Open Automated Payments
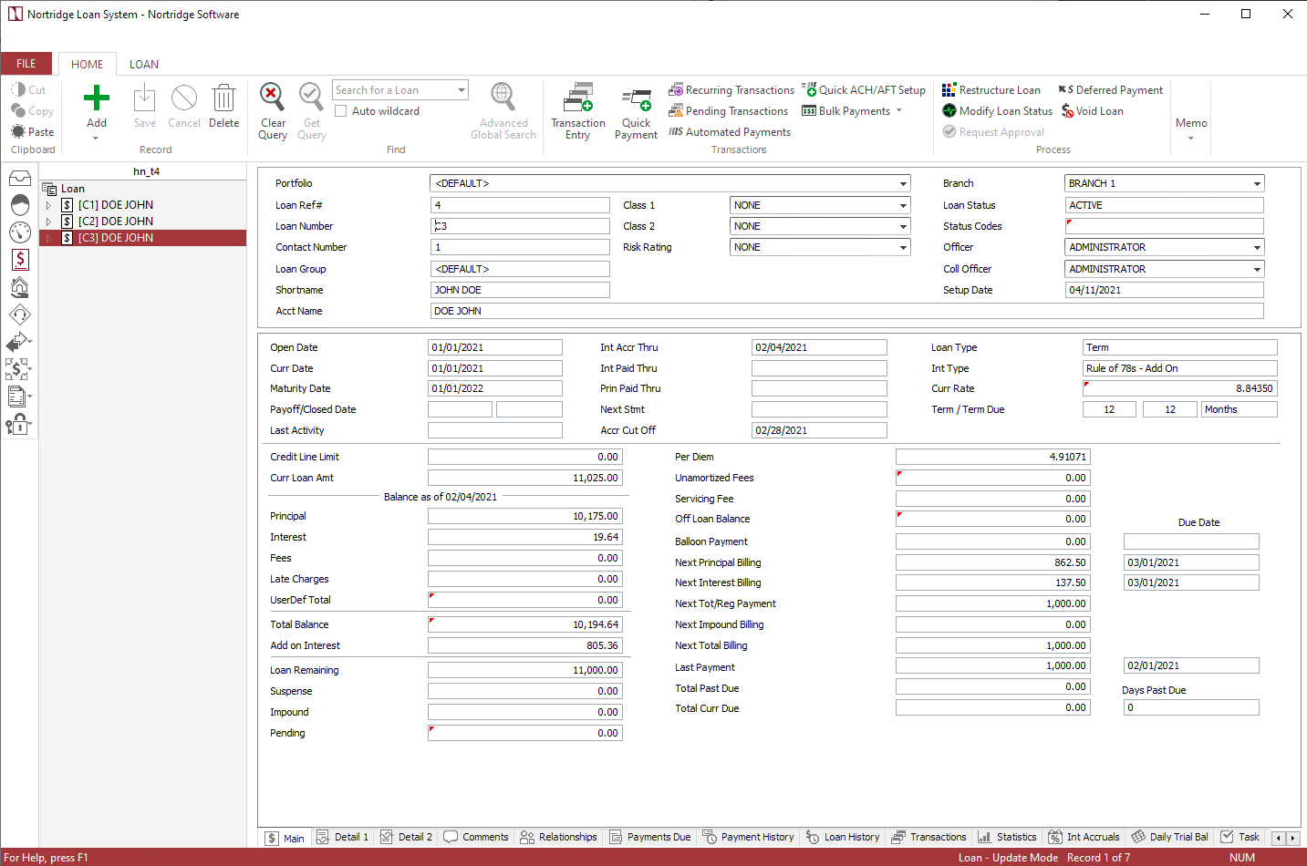Image resolution: width=1307 pixels, height=866 pixels. [x=730, y=132]
